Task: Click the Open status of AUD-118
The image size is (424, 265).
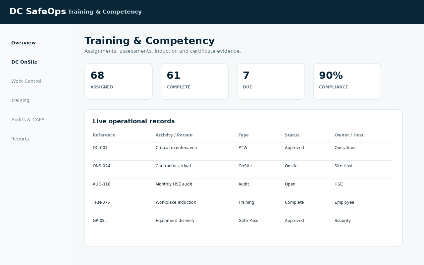Action: (x=290, y=184)
